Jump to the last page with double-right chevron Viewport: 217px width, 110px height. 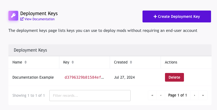click(203, 95)
